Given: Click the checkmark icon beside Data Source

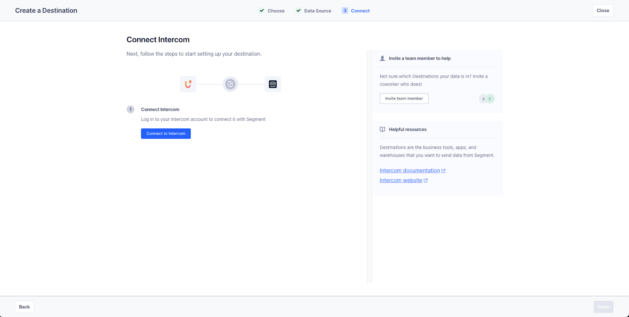Looking at the screenshot, I should 298,11.
